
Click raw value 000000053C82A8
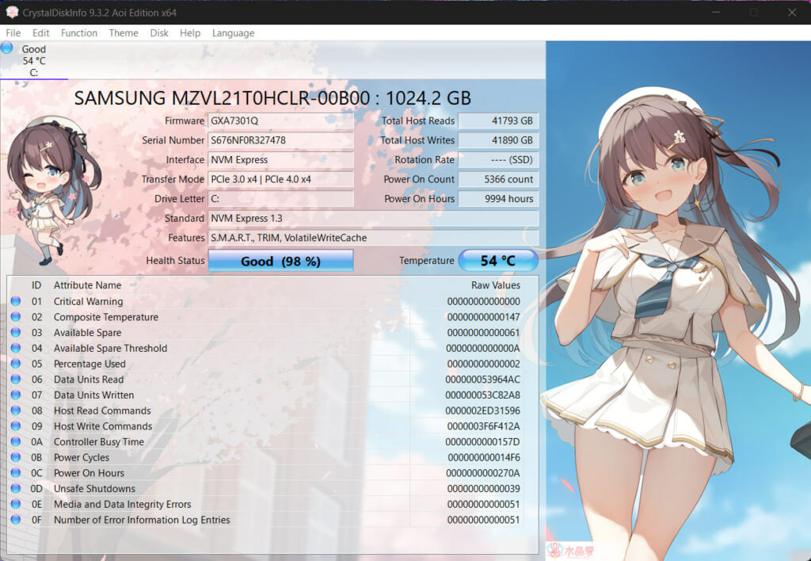[x=482, y=395]
